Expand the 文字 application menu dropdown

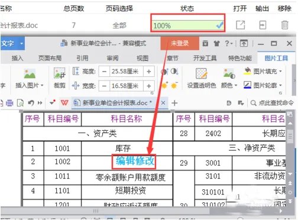click(22, 43)
